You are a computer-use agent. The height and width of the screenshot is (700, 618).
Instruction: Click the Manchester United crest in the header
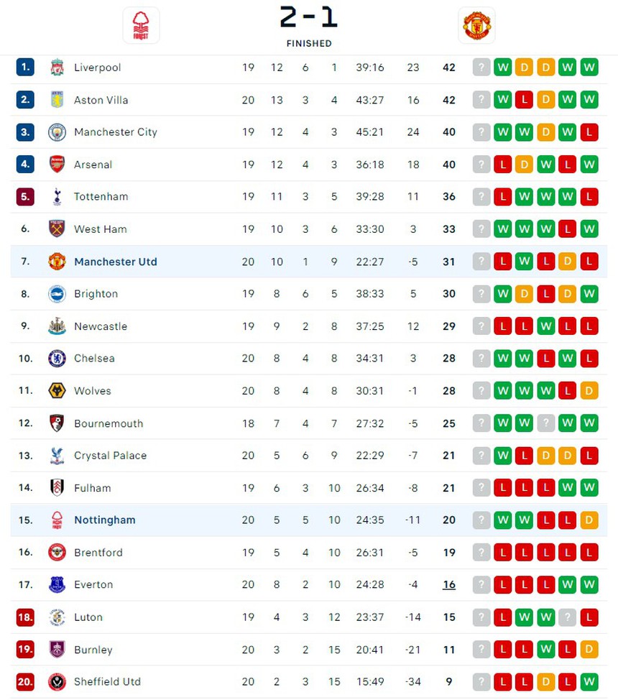pos(476,26)
